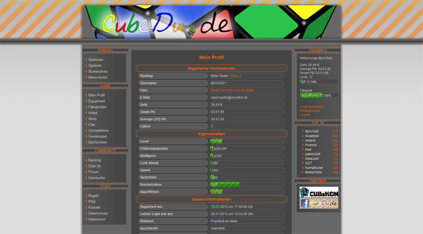Click the Single PB value 03:51.95
423x234 pixels.
pyautogui.click(x=217, y=112)
